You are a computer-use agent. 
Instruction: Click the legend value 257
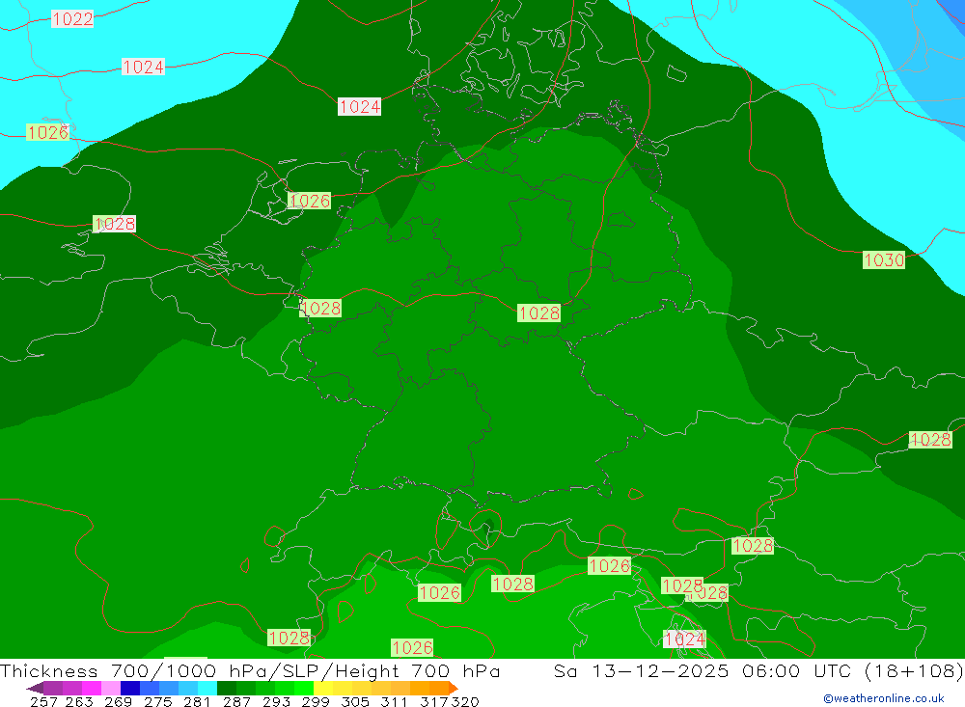pos(43,701)
